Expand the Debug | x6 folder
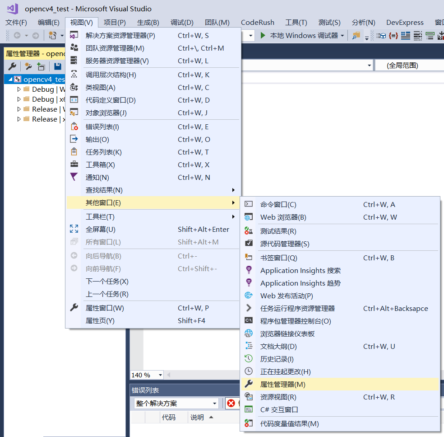Image resolution: width=444 pixels, height=437 pixels. click(x=19, y=99)
